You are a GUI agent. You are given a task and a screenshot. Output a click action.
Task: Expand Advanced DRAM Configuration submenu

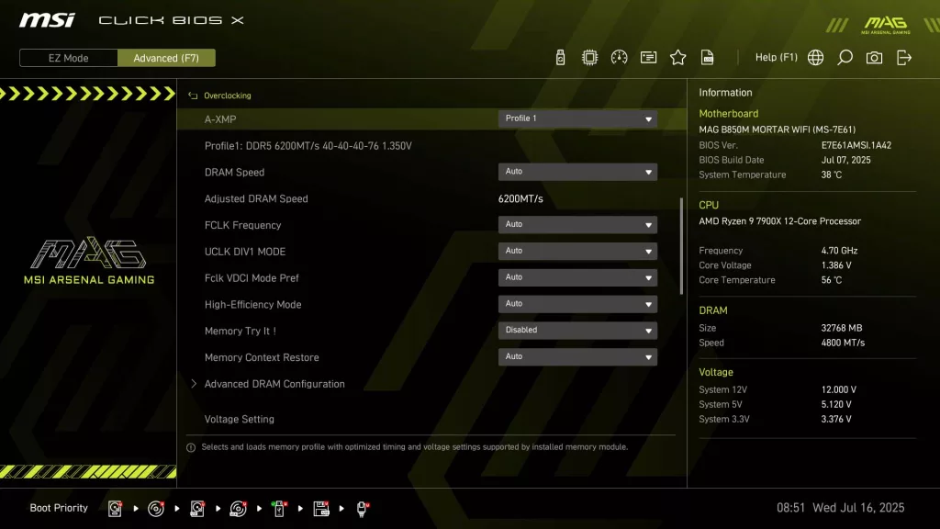coord(274,384)
